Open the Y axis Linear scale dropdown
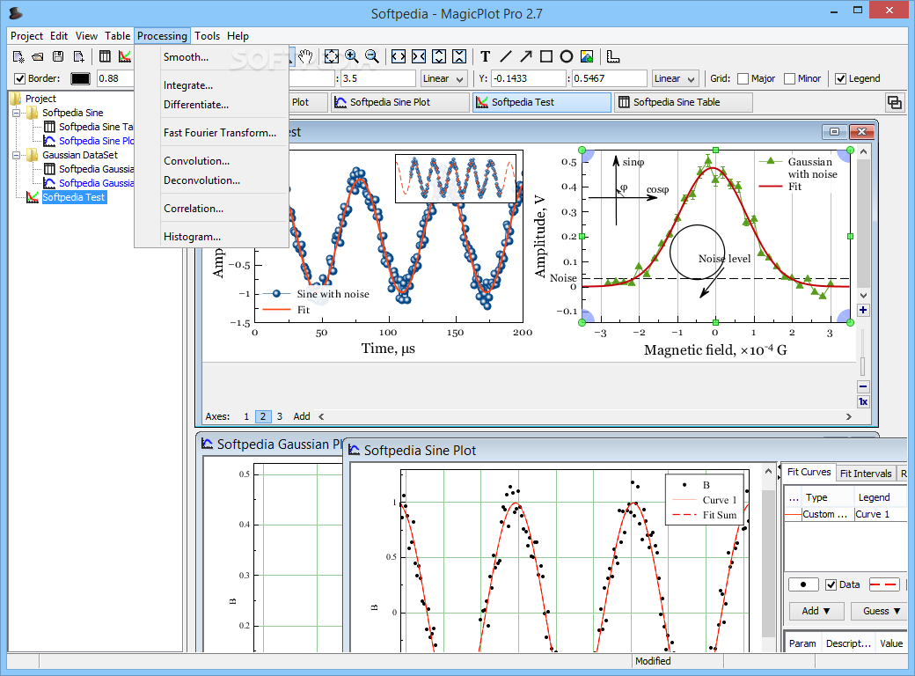 point(676,78)
